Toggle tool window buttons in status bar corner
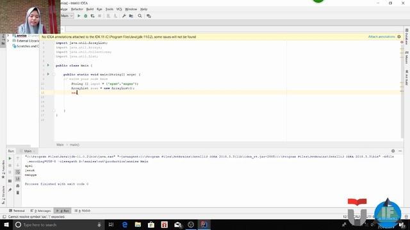The width and height of the screenshot is (410, 230). click(x=4, y=217)
